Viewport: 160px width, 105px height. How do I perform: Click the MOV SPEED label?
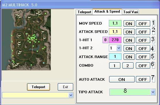click(x=90, y=23)
